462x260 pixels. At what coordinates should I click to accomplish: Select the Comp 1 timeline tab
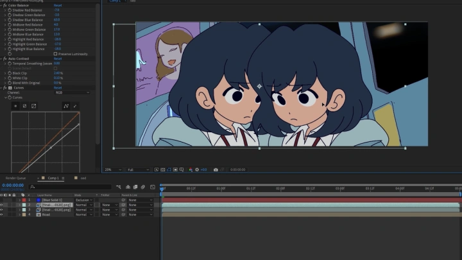click(x=53, y=178)
